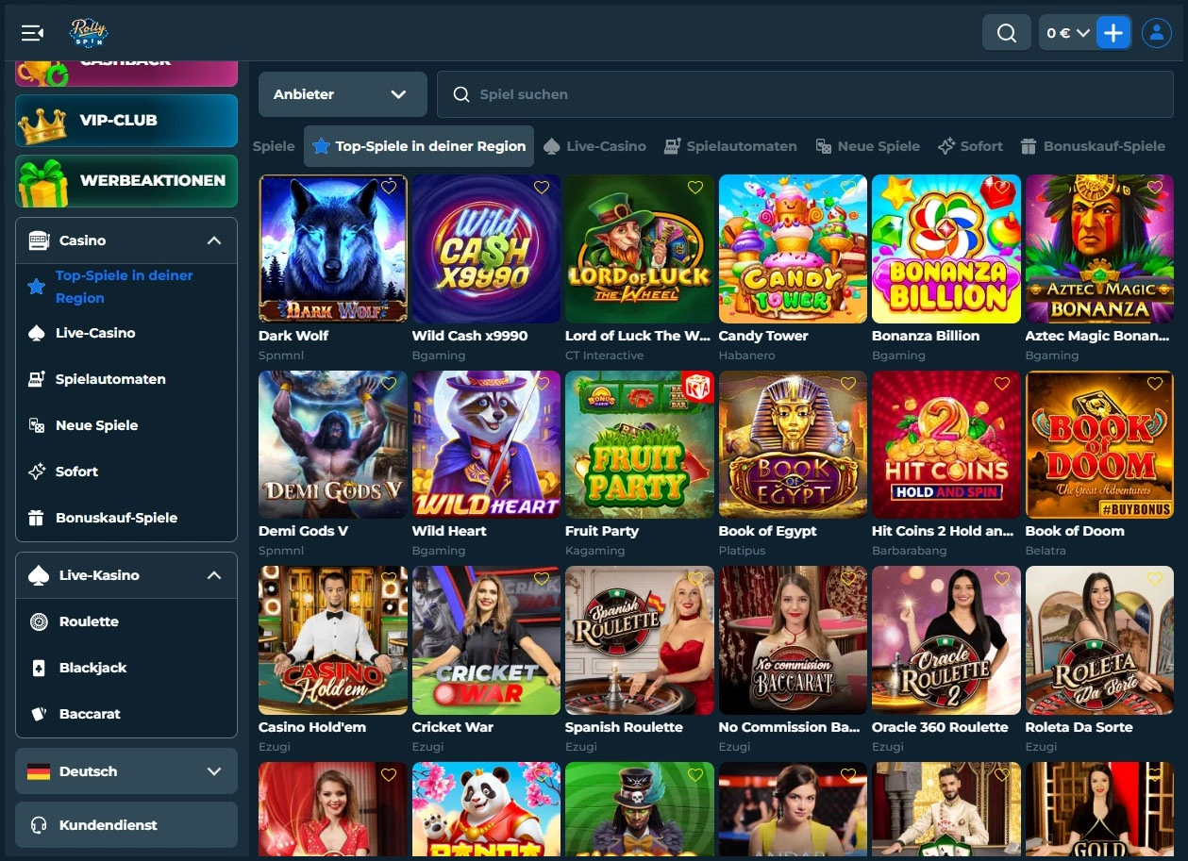Open search using the magnifier icon top-right

1006,32
